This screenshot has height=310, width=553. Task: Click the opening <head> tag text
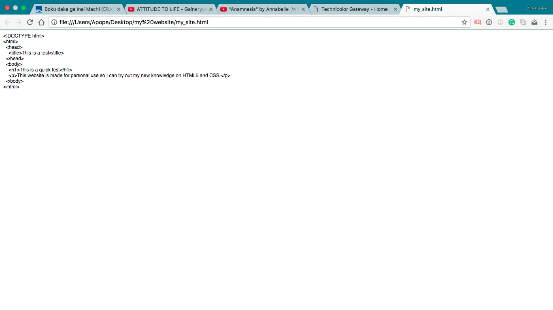(x=14, y=47)
